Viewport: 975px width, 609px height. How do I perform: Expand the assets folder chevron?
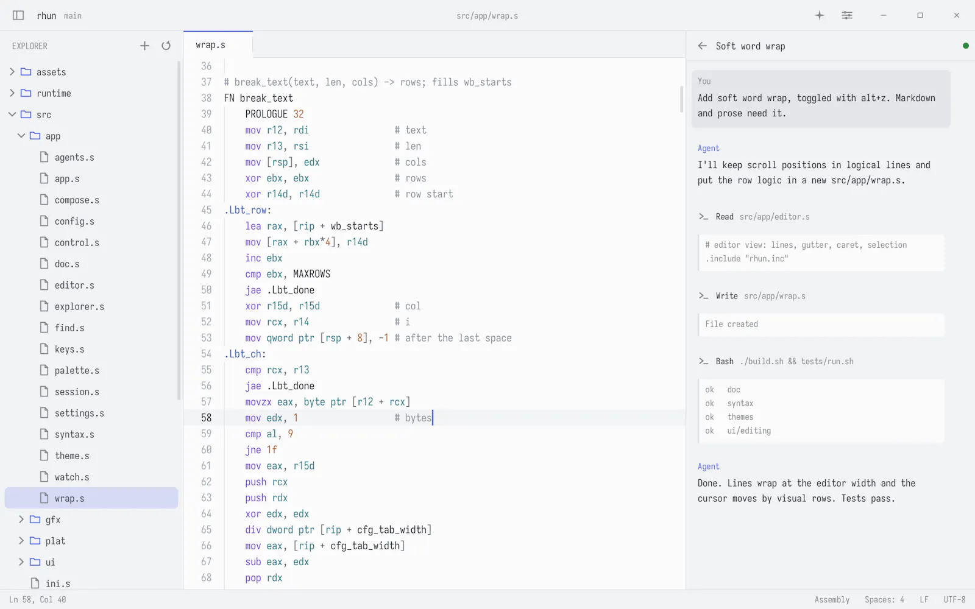[12, 72]
